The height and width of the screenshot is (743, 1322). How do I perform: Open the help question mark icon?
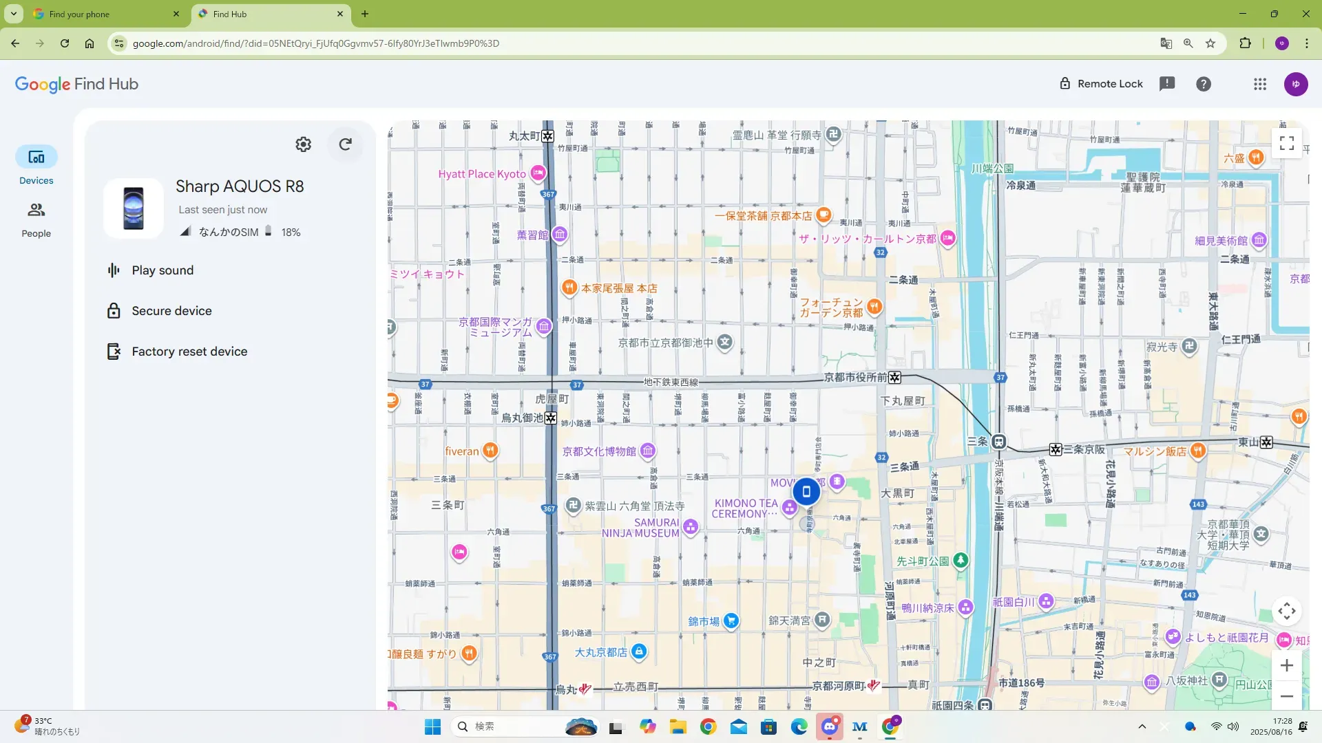(x=1204, y=84)
